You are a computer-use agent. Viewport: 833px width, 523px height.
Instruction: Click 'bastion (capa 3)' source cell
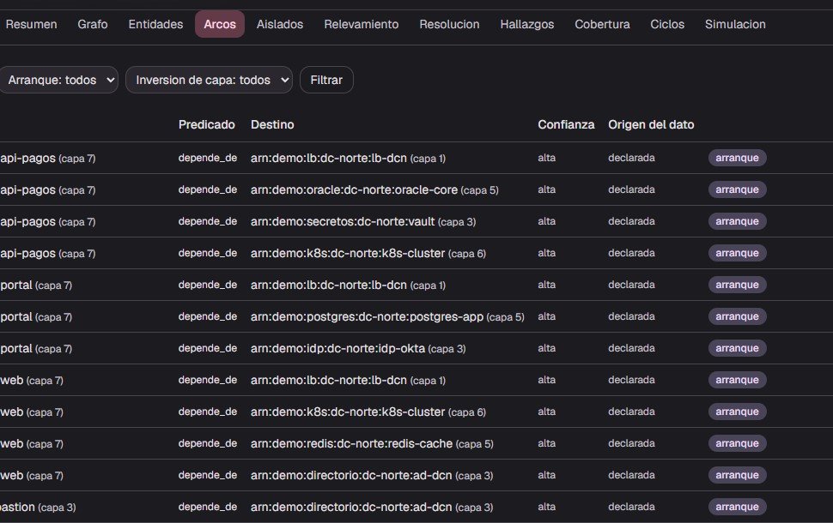(38, 507)
